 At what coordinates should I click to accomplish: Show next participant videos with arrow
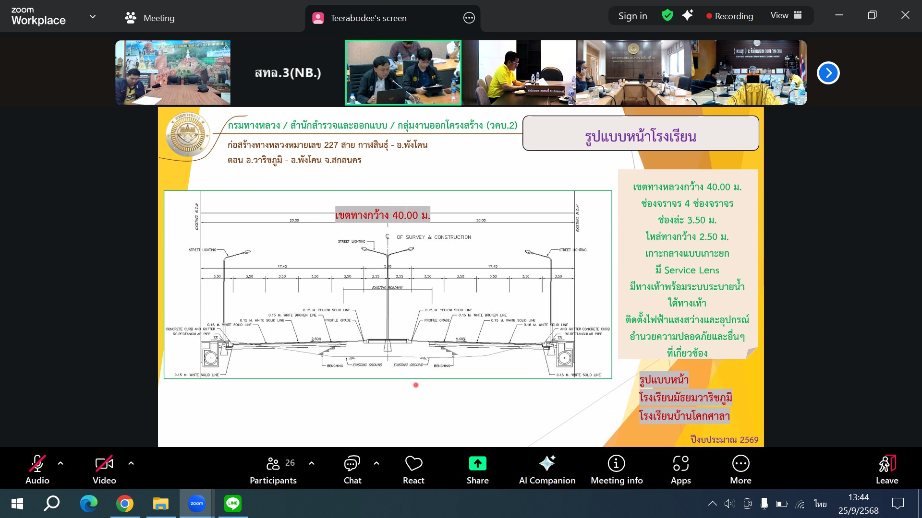tap(828, 73)
